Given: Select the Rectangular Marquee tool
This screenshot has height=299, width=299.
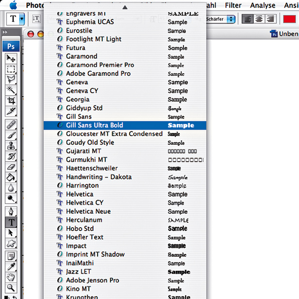Looking at the screenshot, I should pyautogui.click(x=11, y=69).
